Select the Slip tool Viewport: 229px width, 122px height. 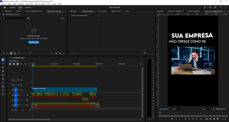pos(3,75)
